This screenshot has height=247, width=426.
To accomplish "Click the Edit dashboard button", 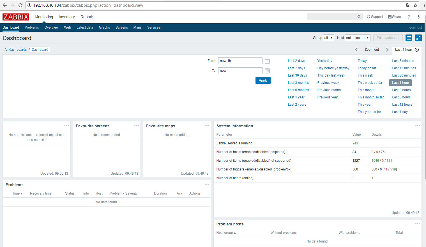I will tap(388, 38).
